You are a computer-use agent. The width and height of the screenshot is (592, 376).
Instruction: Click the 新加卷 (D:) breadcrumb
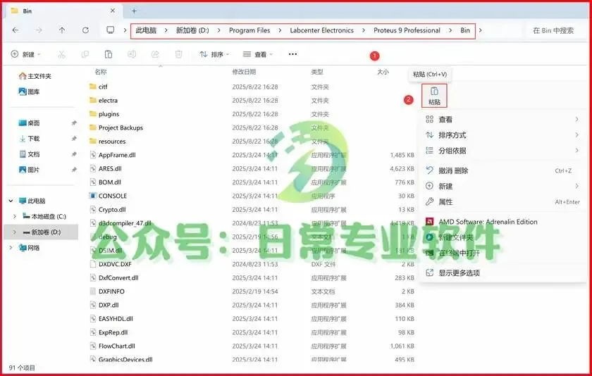192,30
